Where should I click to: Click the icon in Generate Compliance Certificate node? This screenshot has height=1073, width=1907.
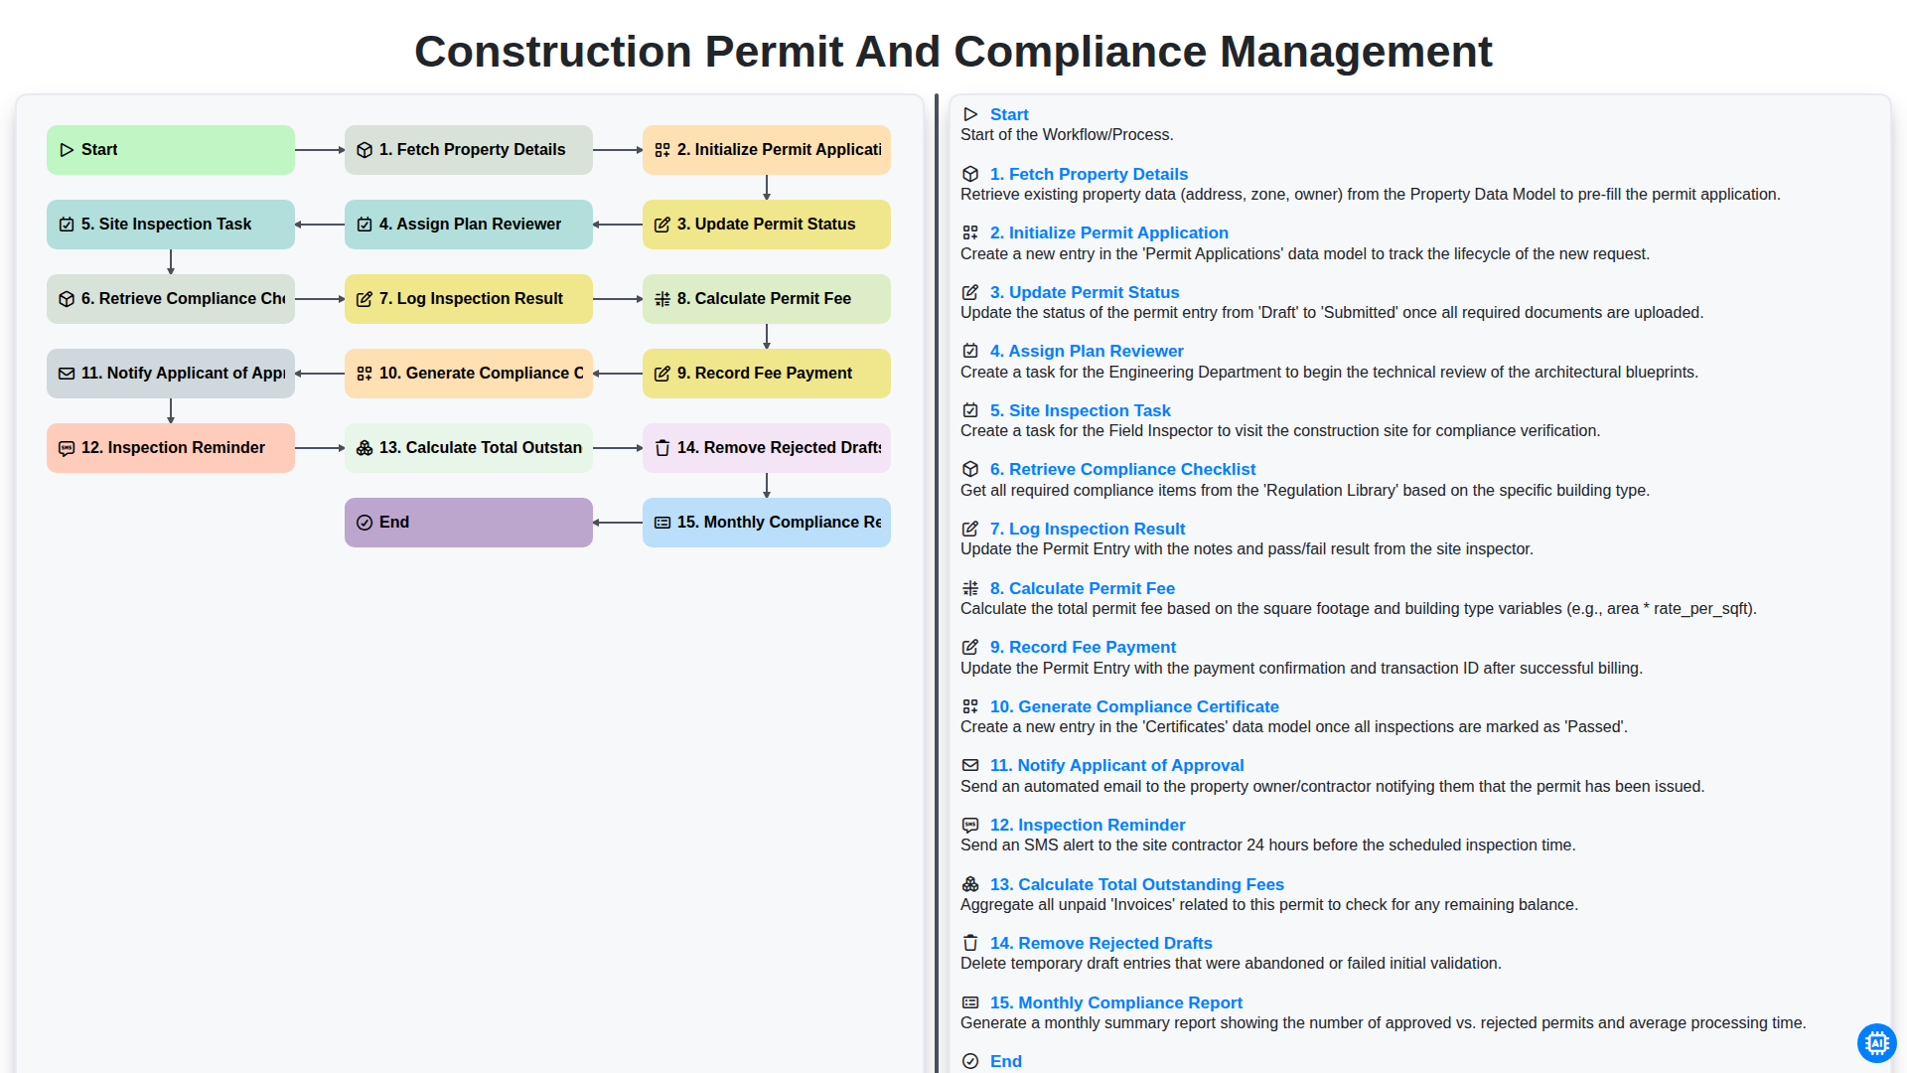click(365, 374)
